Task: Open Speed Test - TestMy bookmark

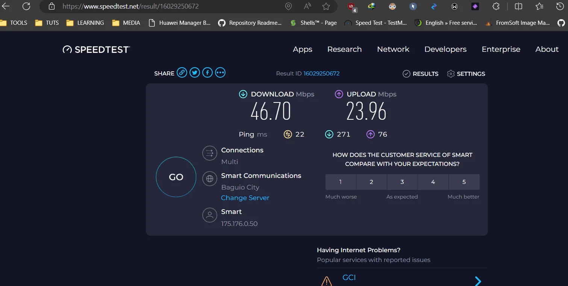Action: [x=376, y=23]
